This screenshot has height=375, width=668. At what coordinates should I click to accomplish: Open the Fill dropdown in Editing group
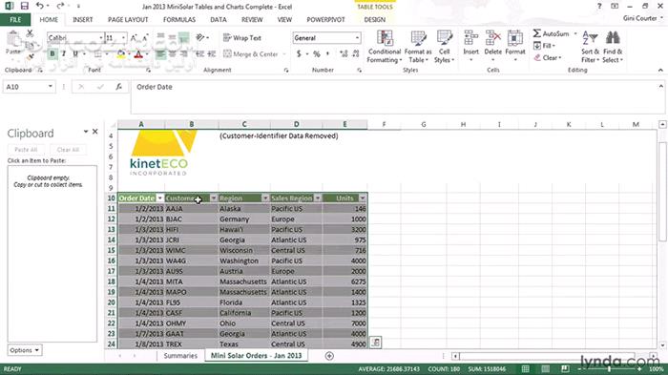click(545, 46)
